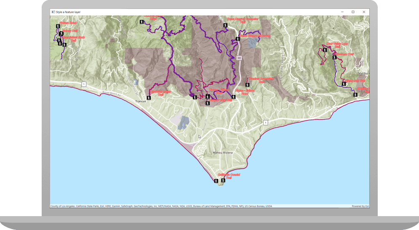Click the Potrero Road trailhead hiker icon
The height and width of the screenshot is (230, 419).
[58, 26]
